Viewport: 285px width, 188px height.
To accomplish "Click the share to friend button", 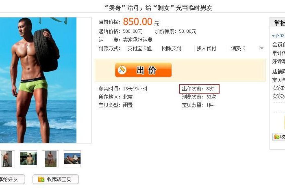I will (x=12, y=179).
